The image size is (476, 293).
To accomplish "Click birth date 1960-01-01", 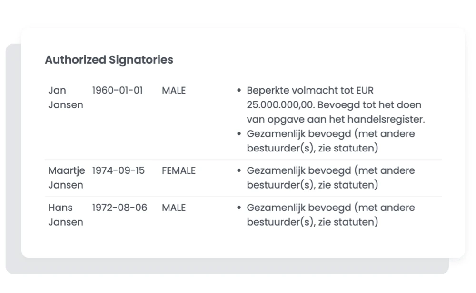I will 117,90.
